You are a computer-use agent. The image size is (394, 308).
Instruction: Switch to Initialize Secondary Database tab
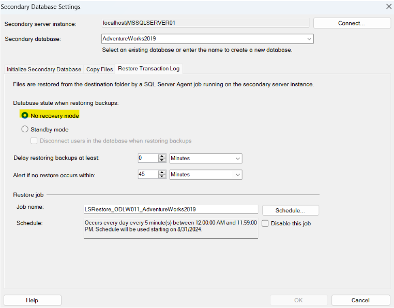point(44,69)
